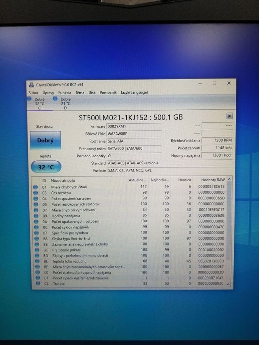The image size is (259, 345).
Task: Open the Funkcia menu
Action: click(64, 93)
